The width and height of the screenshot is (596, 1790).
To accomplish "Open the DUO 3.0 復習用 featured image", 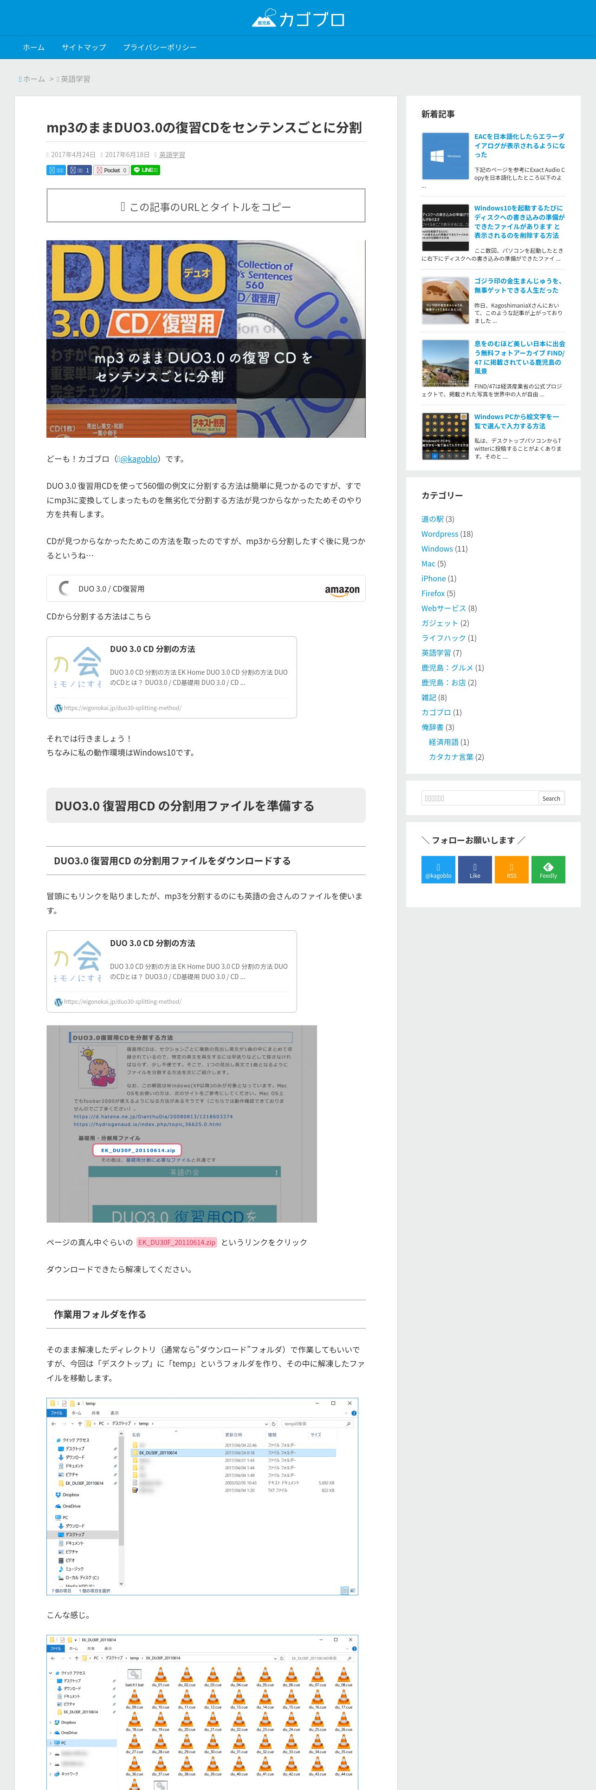I will click(x=206, y=339).
